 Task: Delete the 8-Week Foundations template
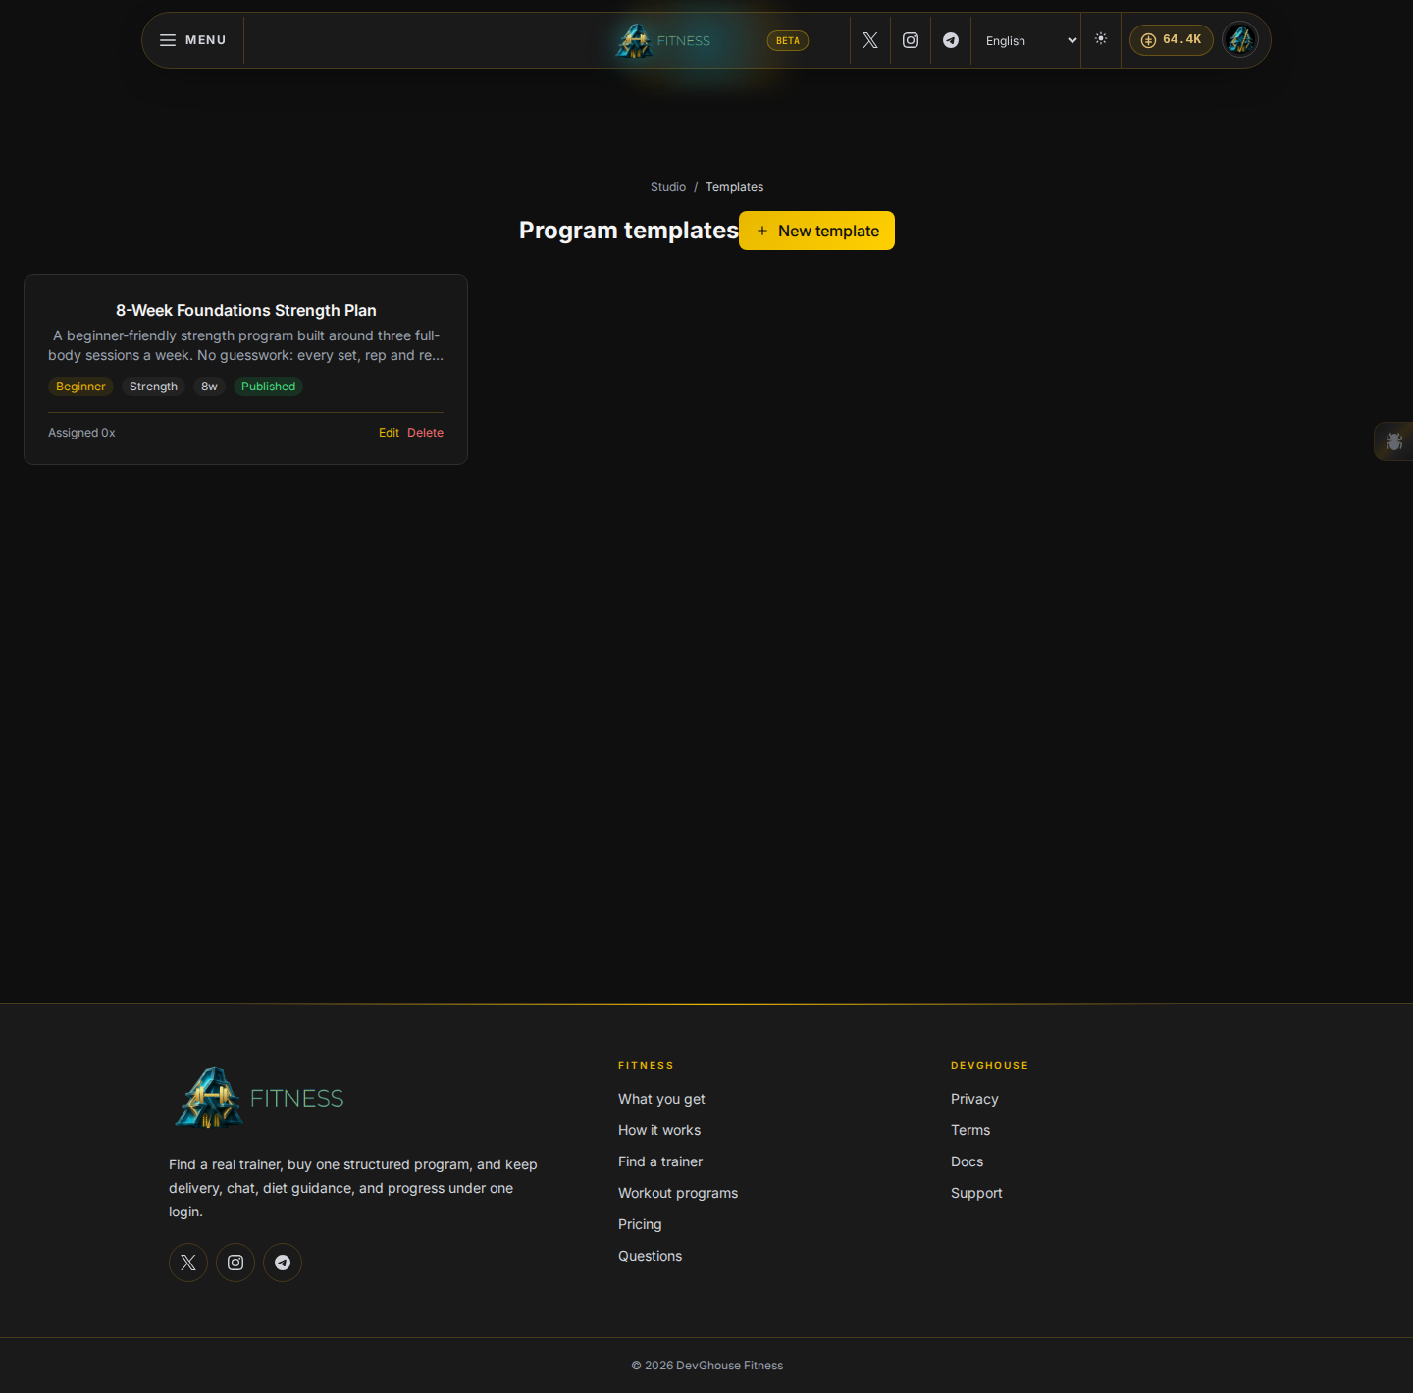(425, 433)
